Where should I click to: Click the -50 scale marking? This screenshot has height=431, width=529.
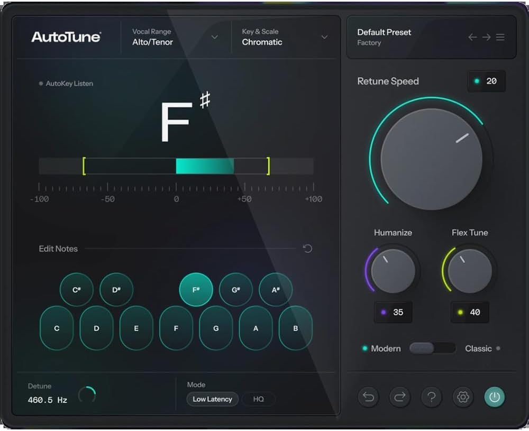point(107,199)
